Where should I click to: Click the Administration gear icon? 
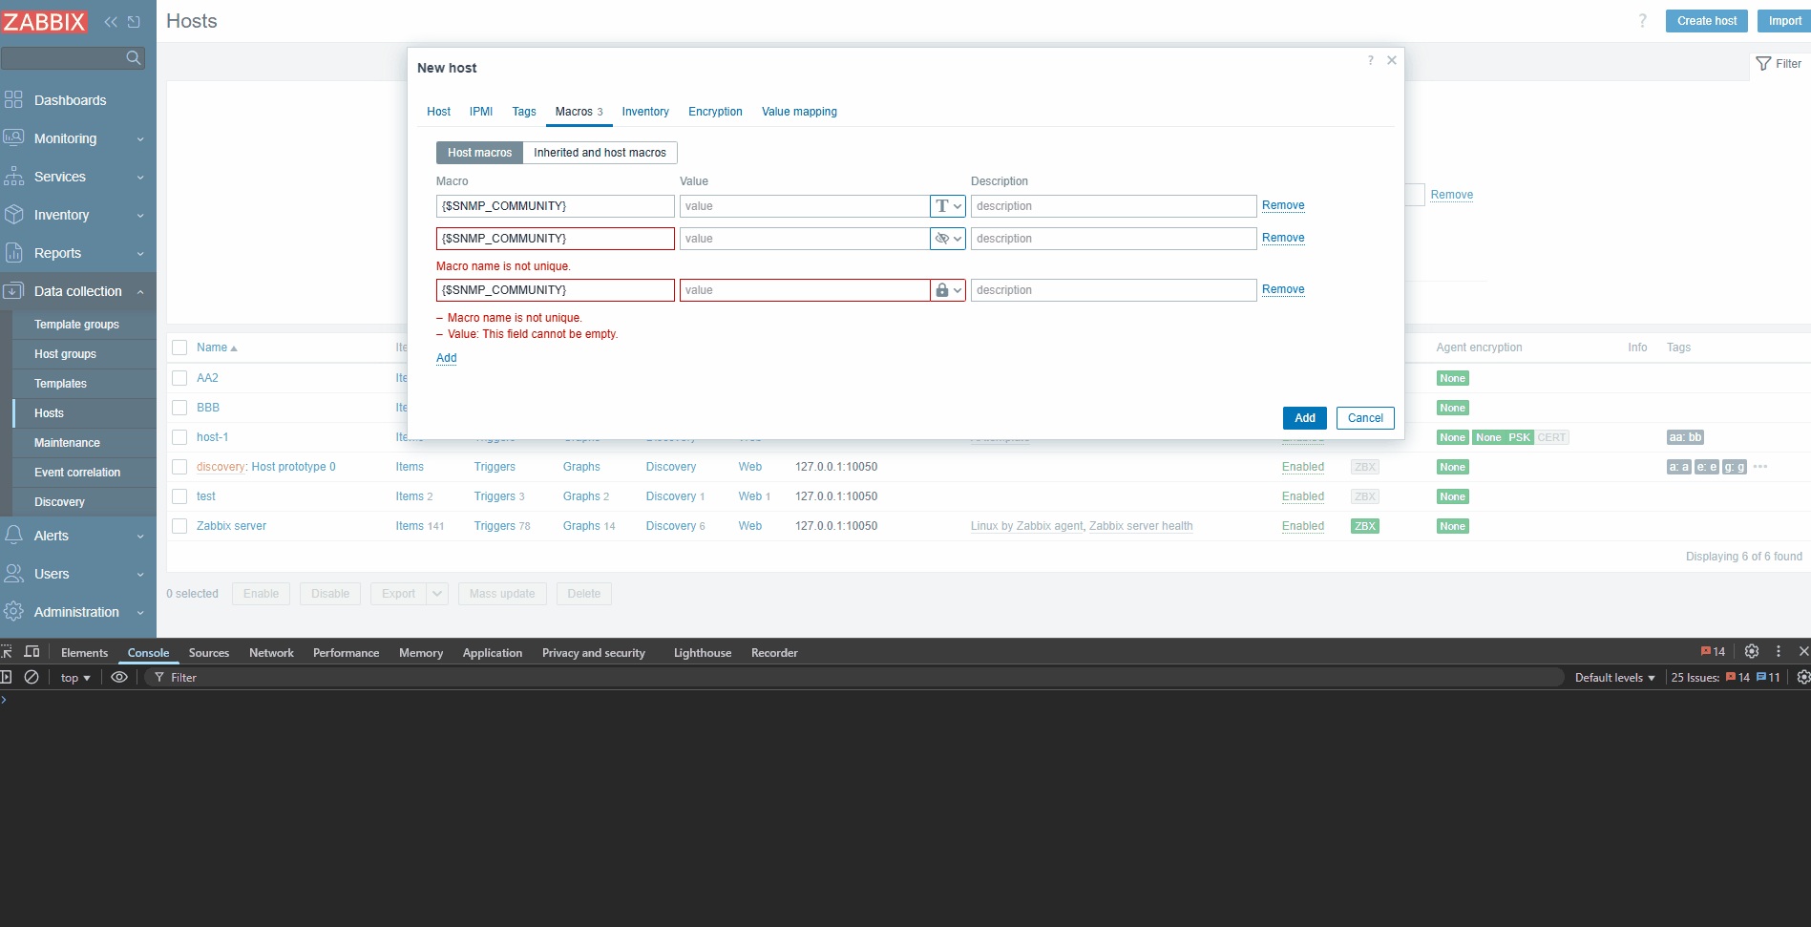coord(13,612)
